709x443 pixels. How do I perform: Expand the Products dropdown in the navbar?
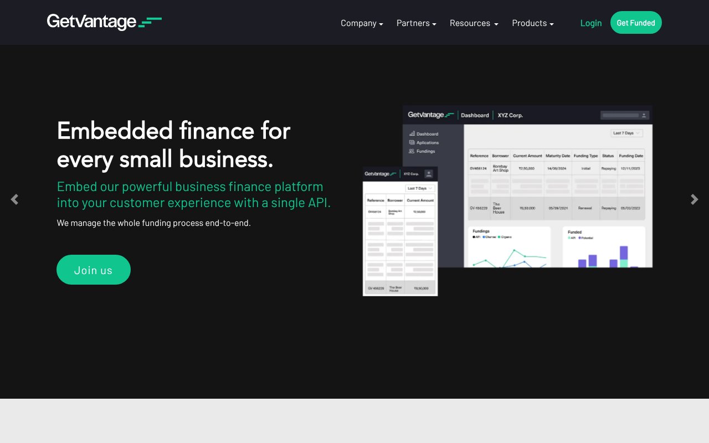coord(532,23)
